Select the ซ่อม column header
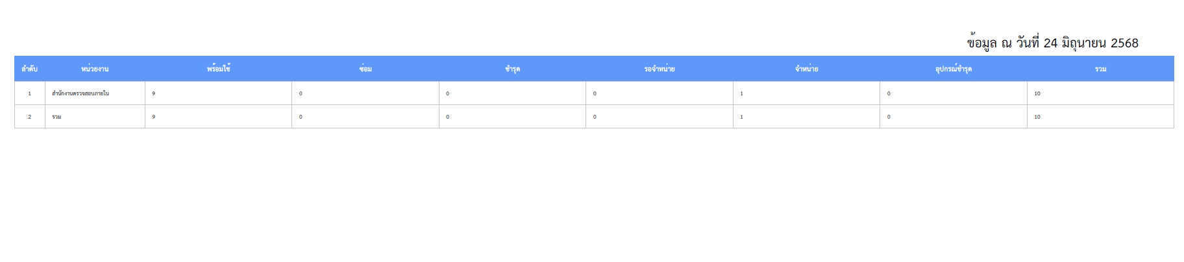Screen dimensions: 1184x262 [365, 69]
